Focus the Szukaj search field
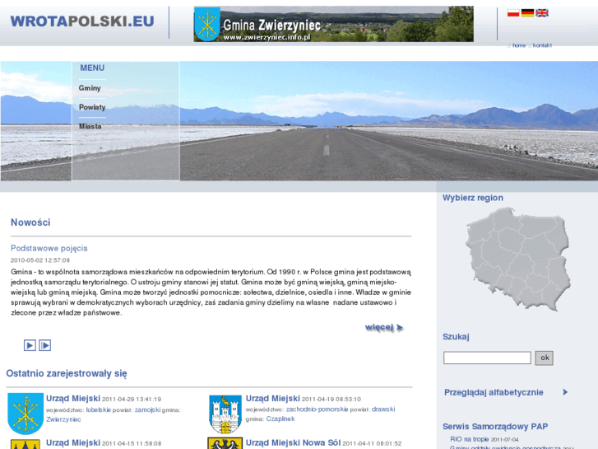This screenshot has height=449, width=598. (x=487, y=358)
